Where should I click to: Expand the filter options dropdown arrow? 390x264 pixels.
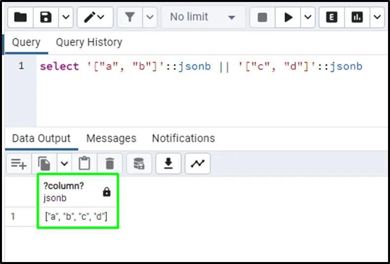click(x=150, y=17)
